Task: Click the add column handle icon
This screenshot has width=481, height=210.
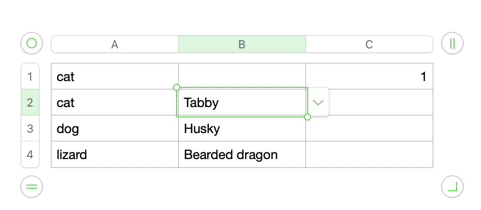Action: pos(452,44)
